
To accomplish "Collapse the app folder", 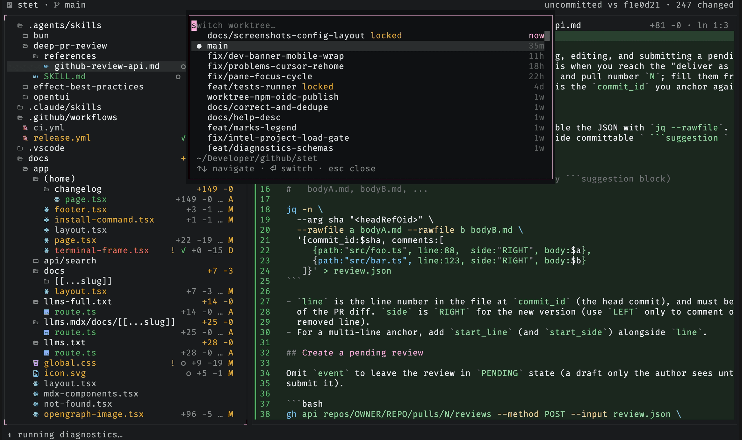I will [25, 169].
